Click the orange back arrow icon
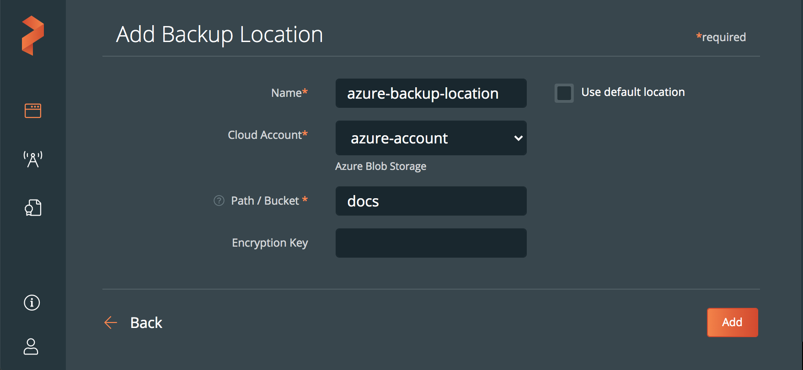 [x=111, y=322]
